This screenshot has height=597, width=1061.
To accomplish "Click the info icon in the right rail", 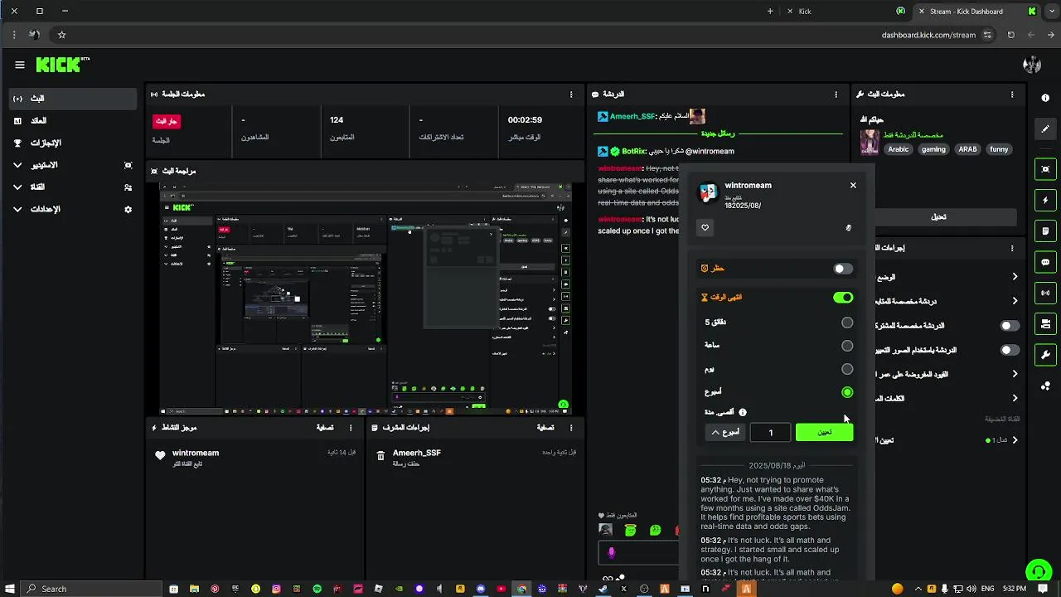I will [1045, 98].
